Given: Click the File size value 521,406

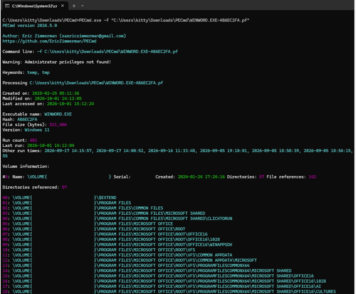Looking at the screenshot, I should [x=58, y=125].
